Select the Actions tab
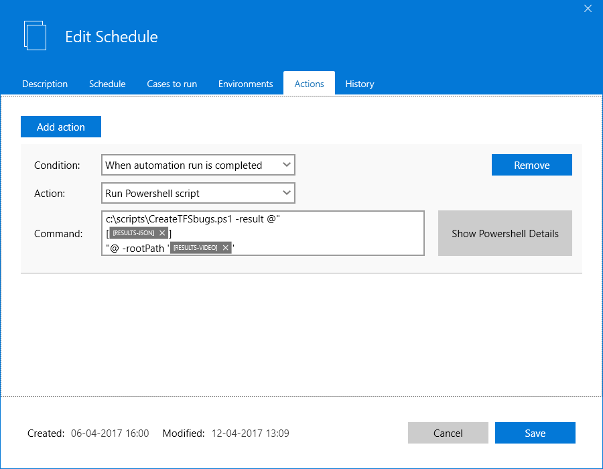This screenshot has width=603, height=469. pos(309,83)
